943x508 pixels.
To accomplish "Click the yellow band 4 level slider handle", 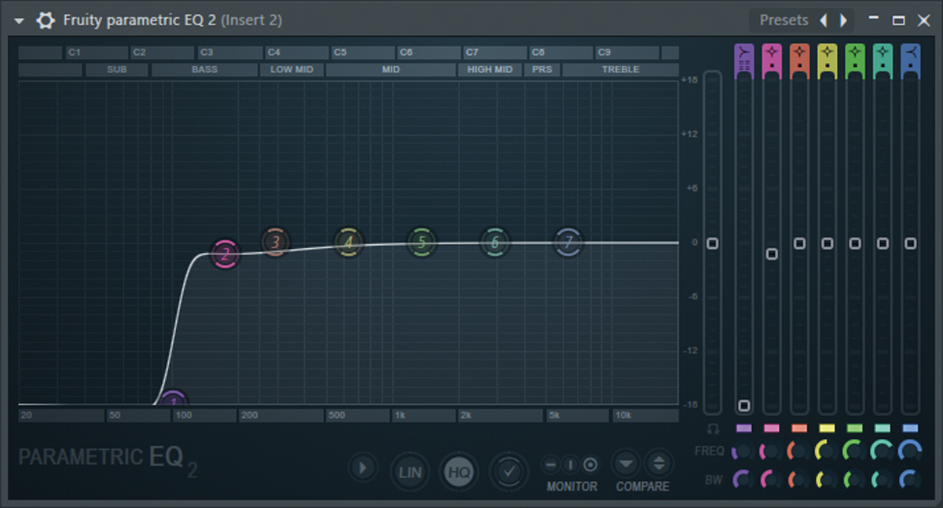I will point(827,243).
